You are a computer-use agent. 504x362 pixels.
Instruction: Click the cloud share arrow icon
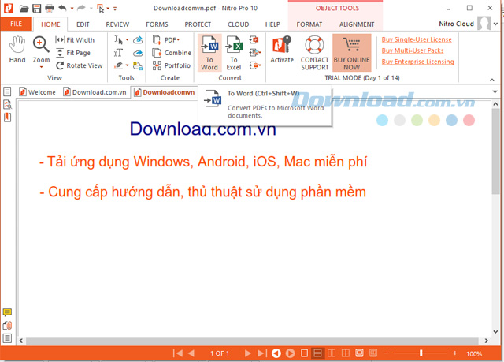[138, 53]
